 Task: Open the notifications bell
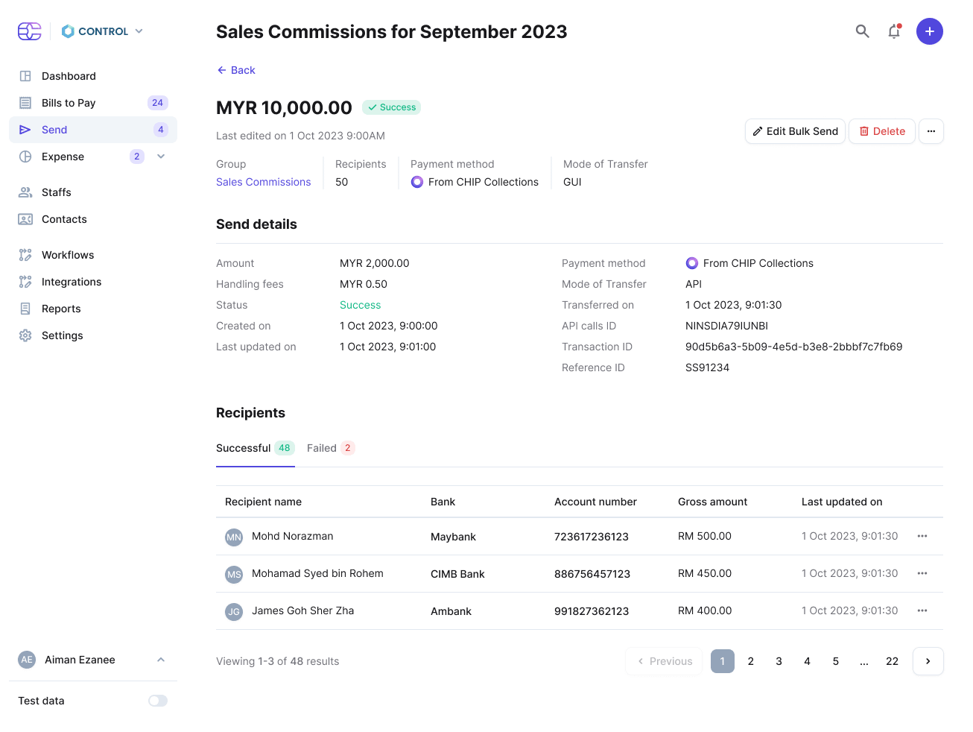pos(894,31)
